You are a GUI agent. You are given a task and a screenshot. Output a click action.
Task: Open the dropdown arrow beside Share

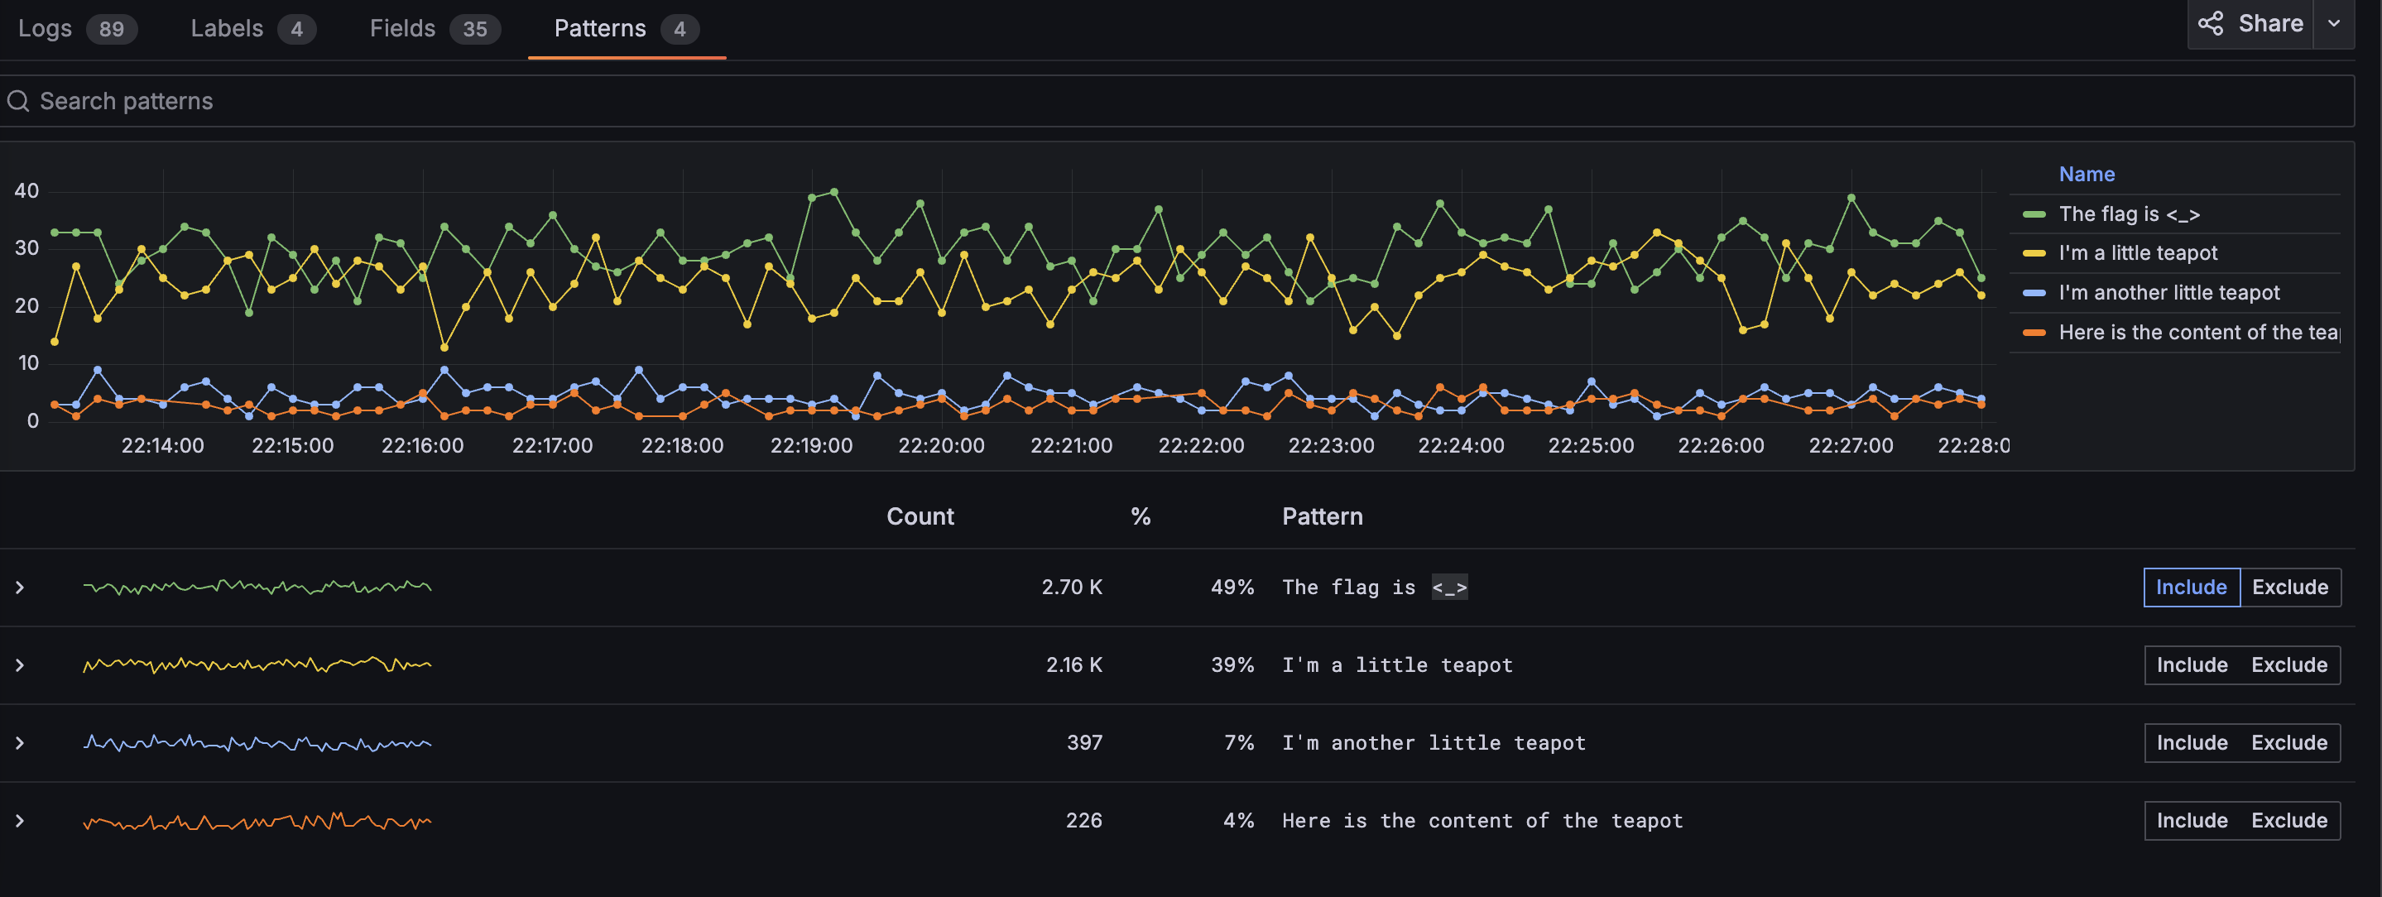pos(2334,23)
